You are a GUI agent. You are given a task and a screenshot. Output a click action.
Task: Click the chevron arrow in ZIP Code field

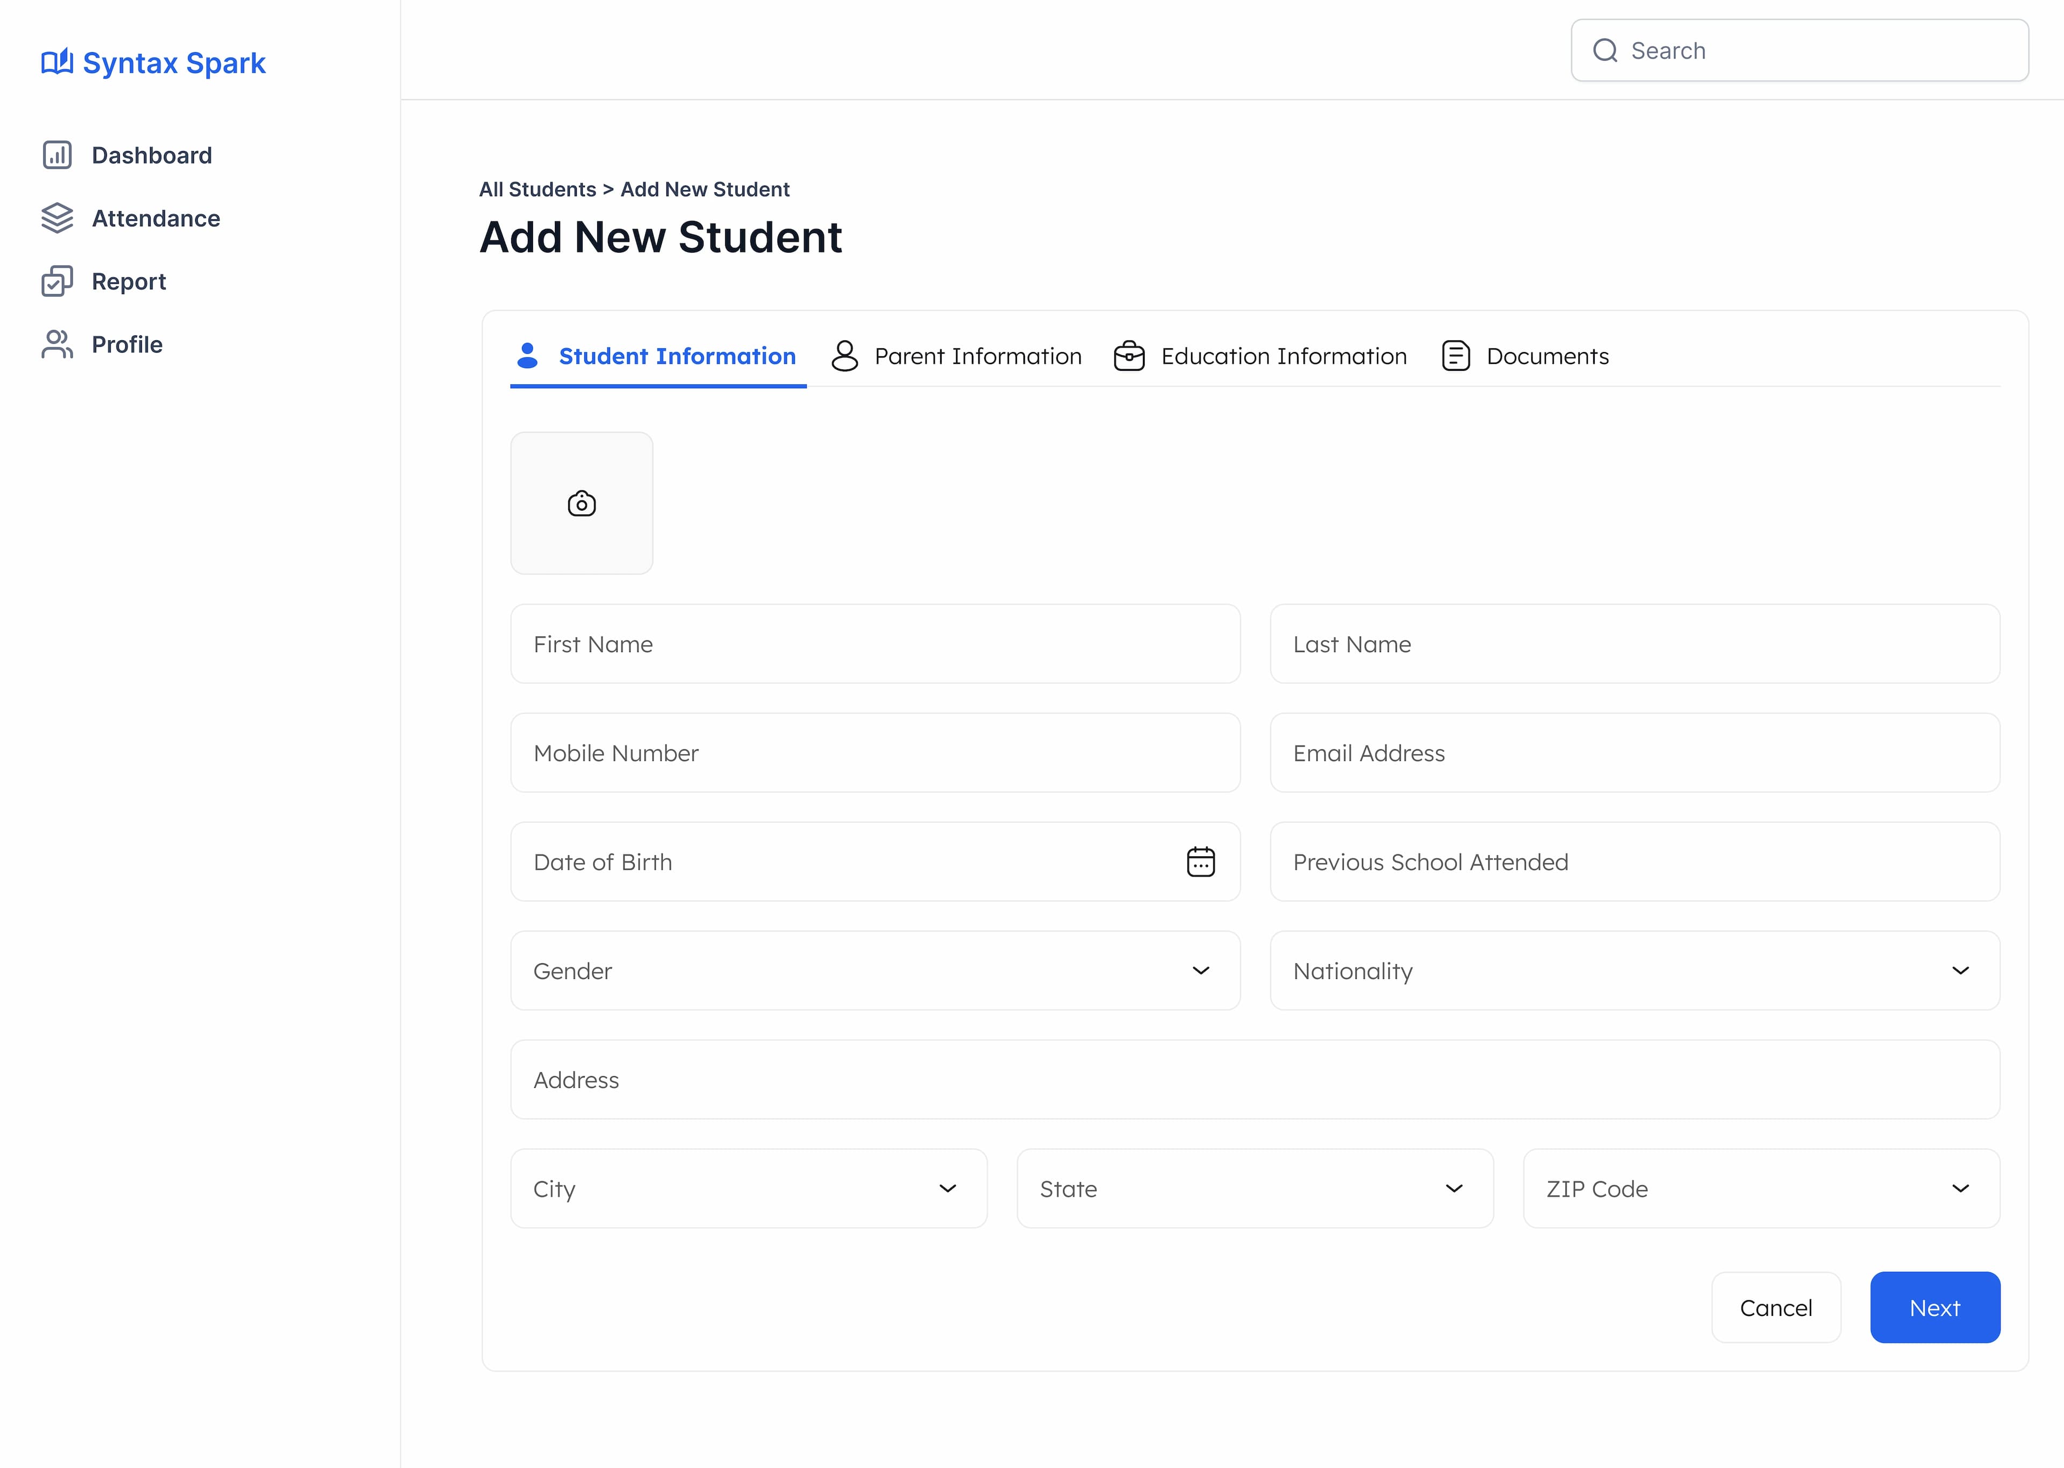[x=1960, y=1188]
